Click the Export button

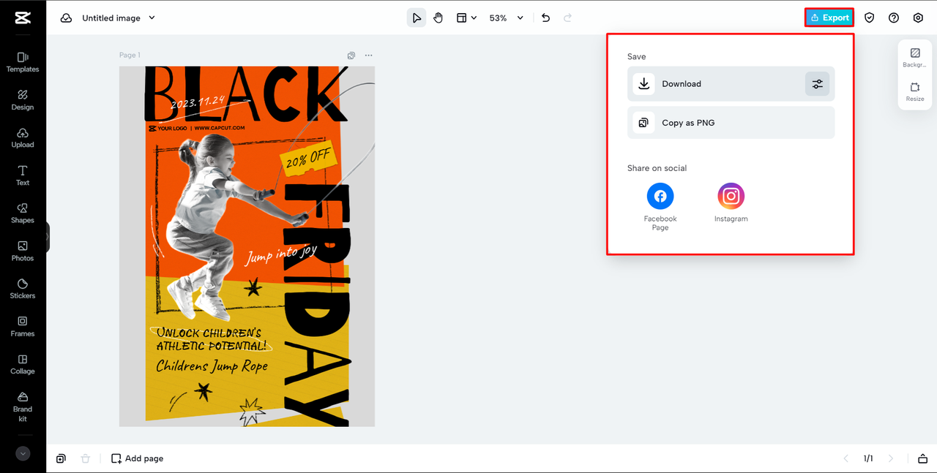pyautogui.click(x=829, y=18)
